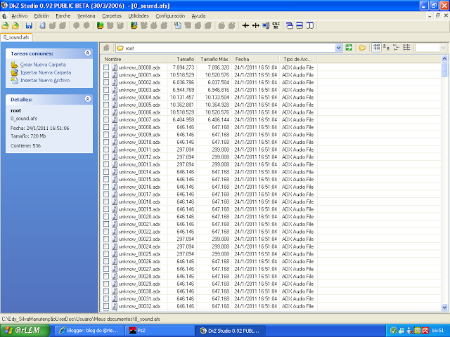Click the yellow folder icon right of go arrow
Screen dimensions: 450x337
pyautogui.click(x=362, y=48)
